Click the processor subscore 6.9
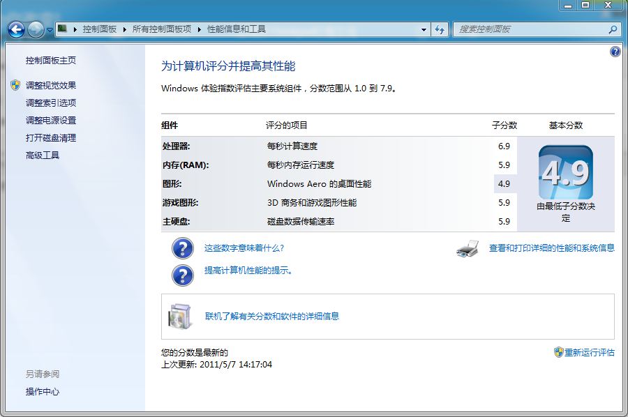The image size is (628, 417). click(504, 146)
